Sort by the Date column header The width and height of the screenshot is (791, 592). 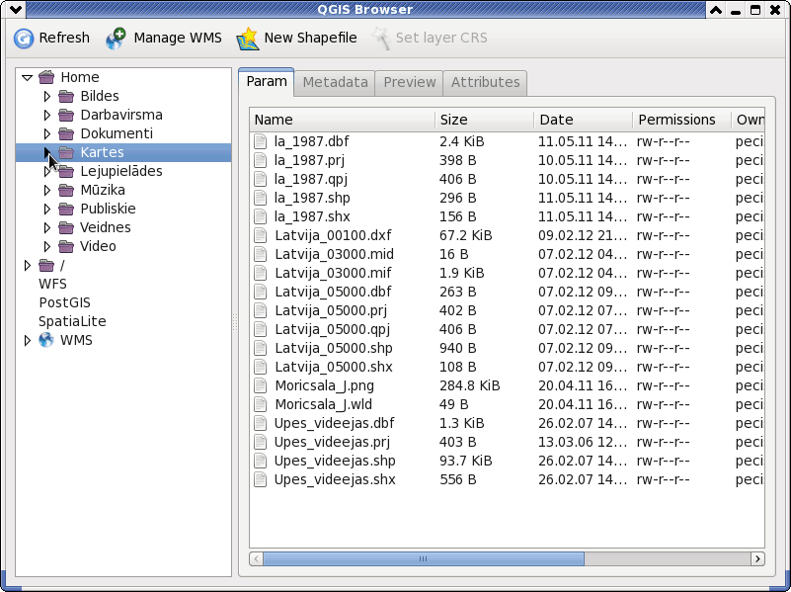click(x=584, y=120)
